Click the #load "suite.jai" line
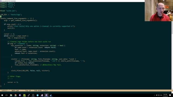This screenshot has height=97, width=173. 8,11
